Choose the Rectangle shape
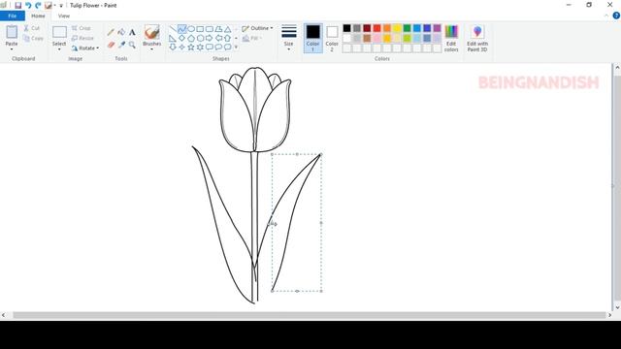 click(x=200, y=29)
